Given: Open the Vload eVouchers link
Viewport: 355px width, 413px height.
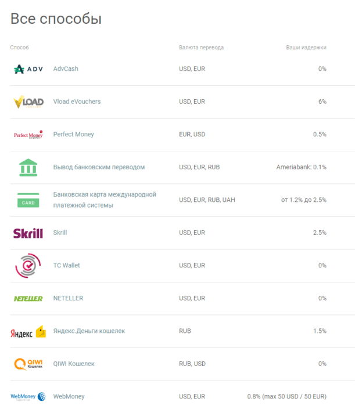Looking at the screenshot, I should (x=77, y=102).
